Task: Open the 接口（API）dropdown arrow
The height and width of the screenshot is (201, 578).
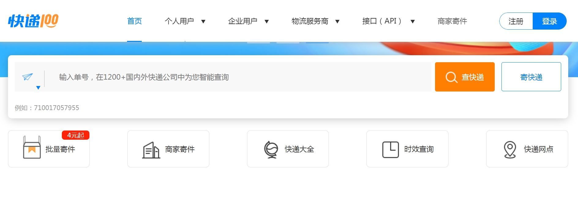Action: (x=413, y=21)
